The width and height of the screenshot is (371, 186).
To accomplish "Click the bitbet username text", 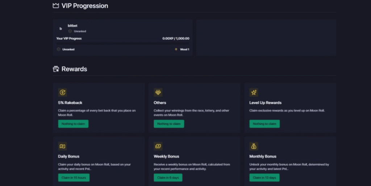I will click(73, 26).
